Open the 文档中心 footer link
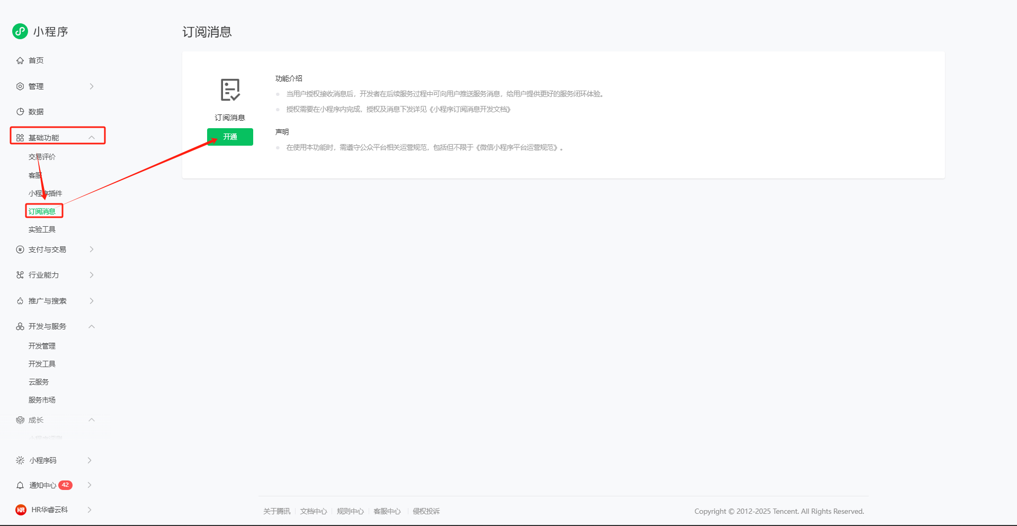The image size is (1017, 526). click(313, 511)
